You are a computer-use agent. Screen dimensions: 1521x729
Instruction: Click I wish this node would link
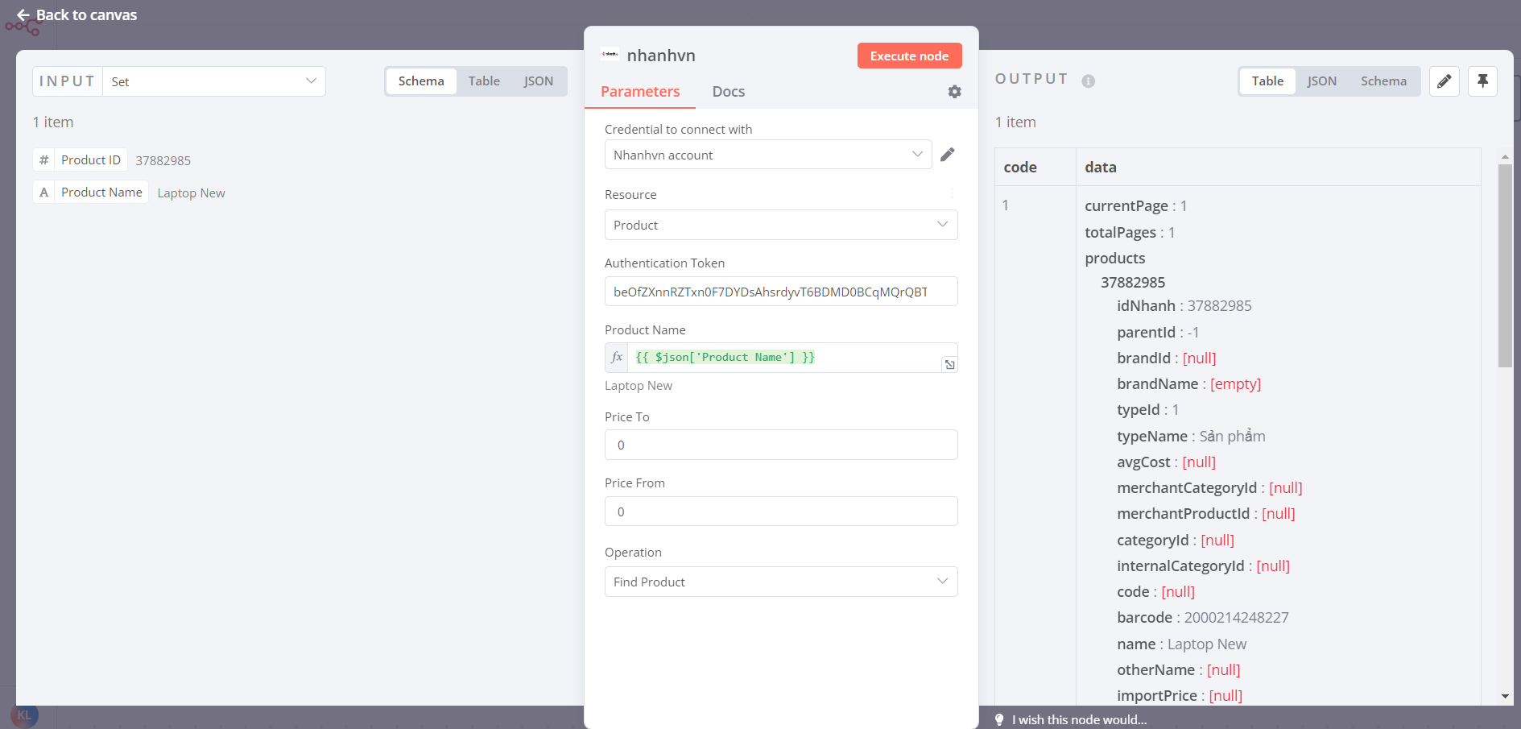pyautogui.click(x=1079, y=719)
